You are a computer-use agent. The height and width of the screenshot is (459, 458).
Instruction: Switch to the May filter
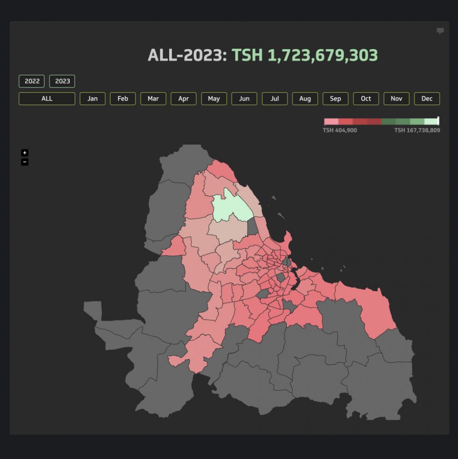point(214,99)
